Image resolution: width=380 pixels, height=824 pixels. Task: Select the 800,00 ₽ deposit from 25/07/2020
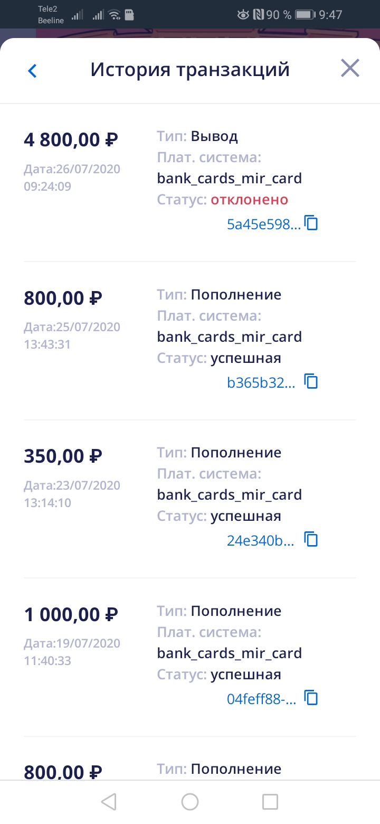pyautogui.click(x=63, y=298)
